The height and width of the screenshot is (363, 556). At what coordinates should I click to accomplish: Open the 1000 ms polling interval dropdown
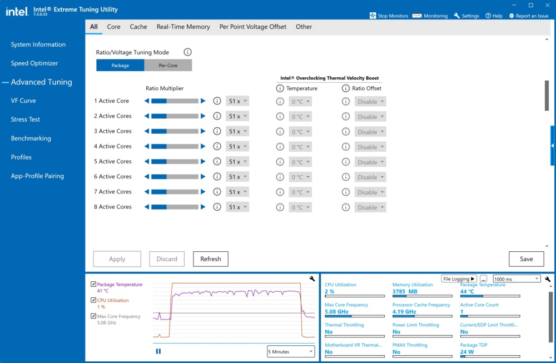pyautogui.click(x=517, y=279)
